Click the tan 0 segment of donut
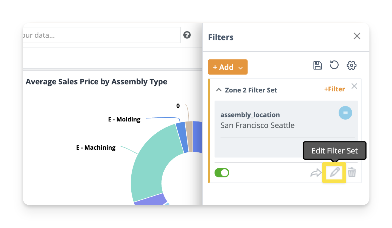The width and height of the screenshot is (392, 228). [189, 136]
